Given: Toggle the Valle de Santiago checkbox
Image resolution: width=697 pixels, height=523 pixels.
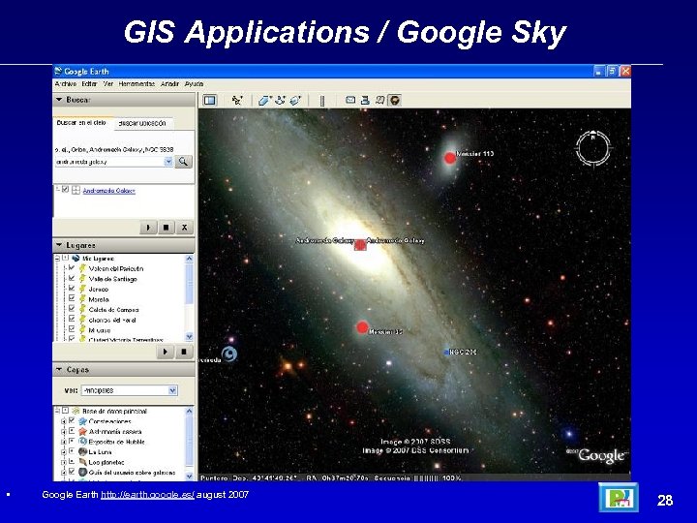Looking at the screenshot, I should point(72,278).
